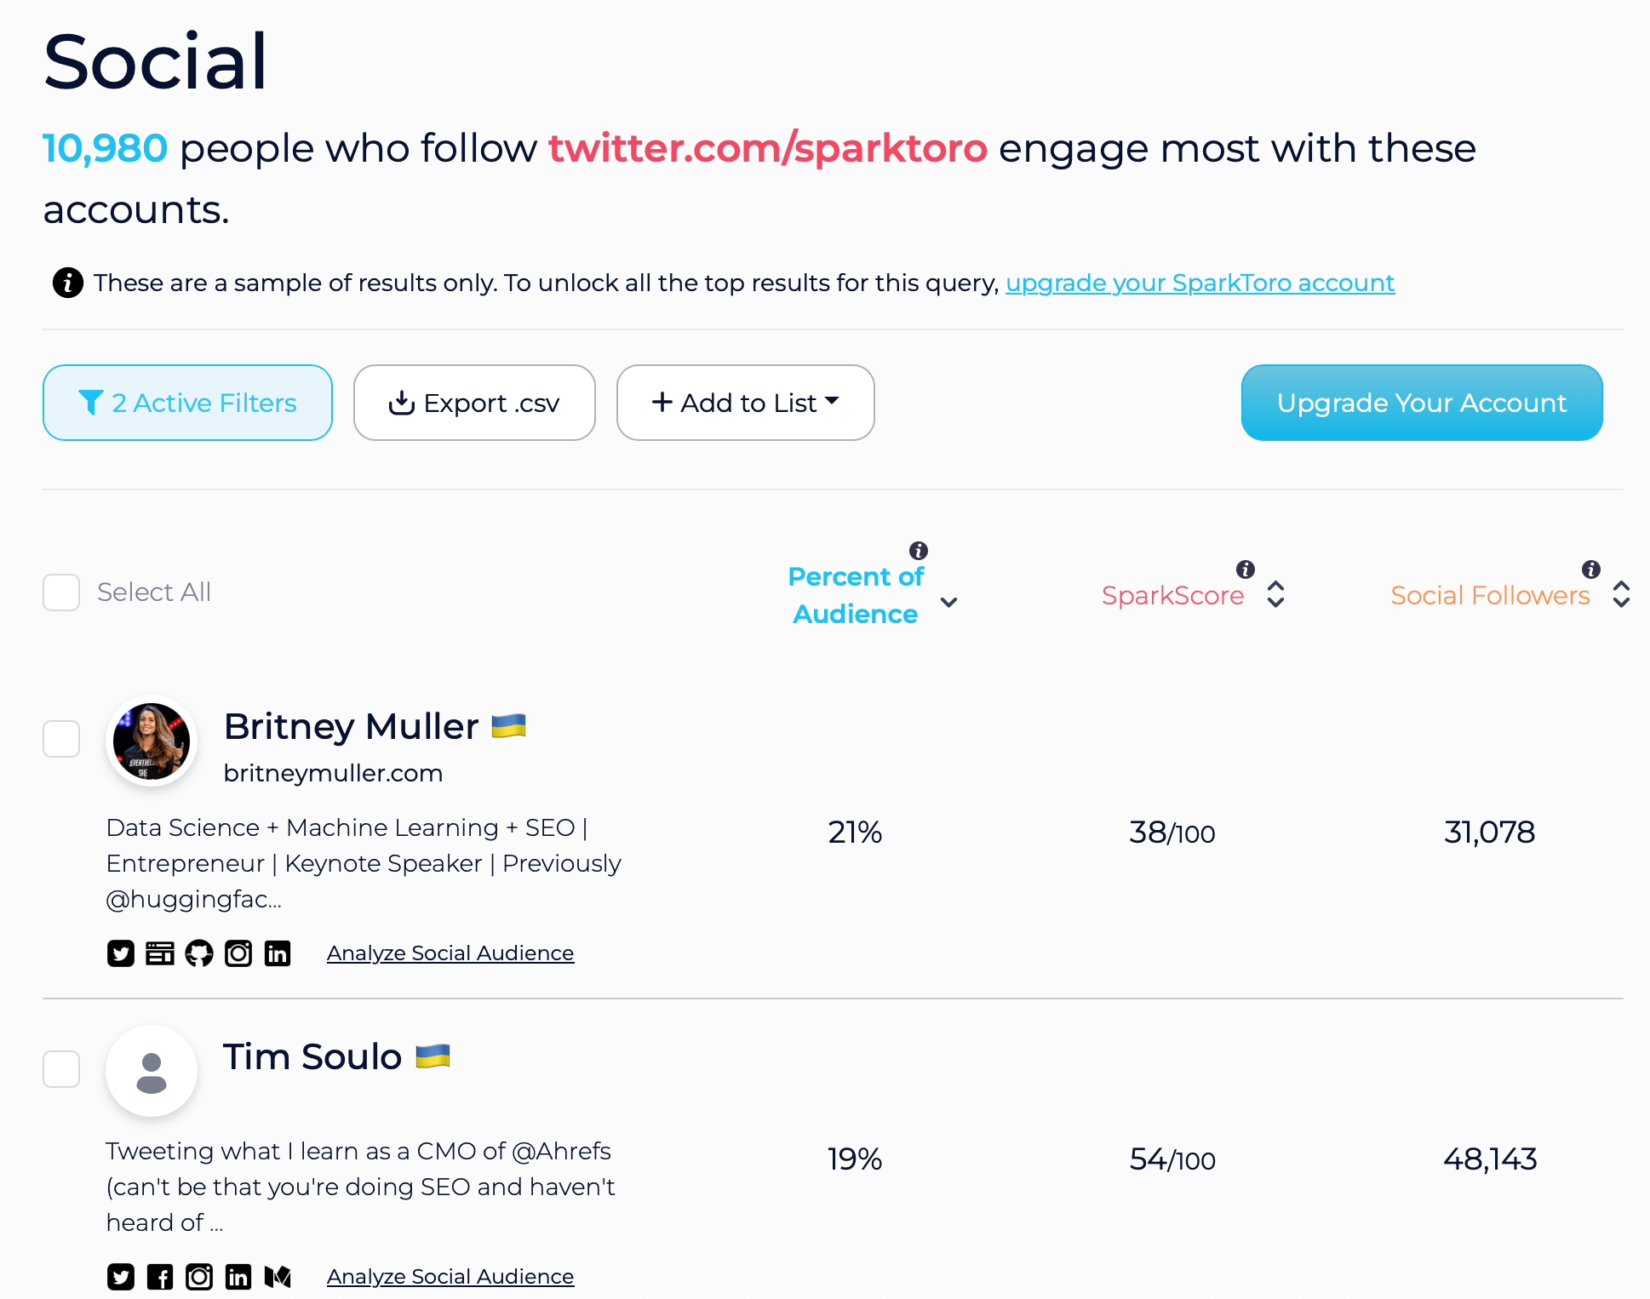The width and height of the screenshot is (1650, 1299).
Task: Click the 2 Active Filters button
Action: coord(187,402)
